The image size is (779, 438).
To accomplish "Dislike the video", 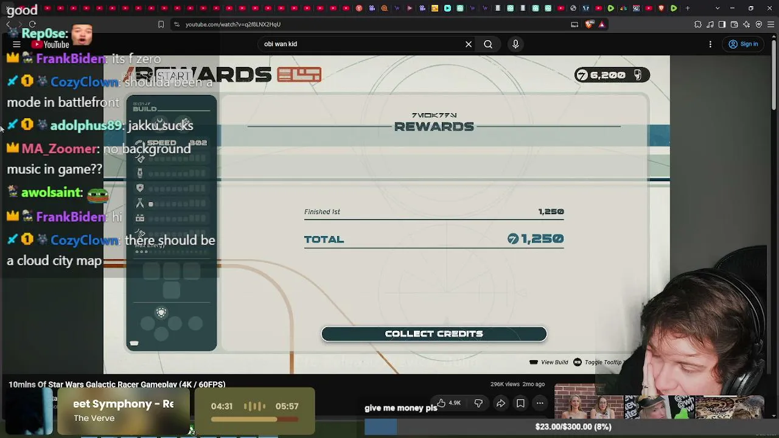I will point(478,403).
